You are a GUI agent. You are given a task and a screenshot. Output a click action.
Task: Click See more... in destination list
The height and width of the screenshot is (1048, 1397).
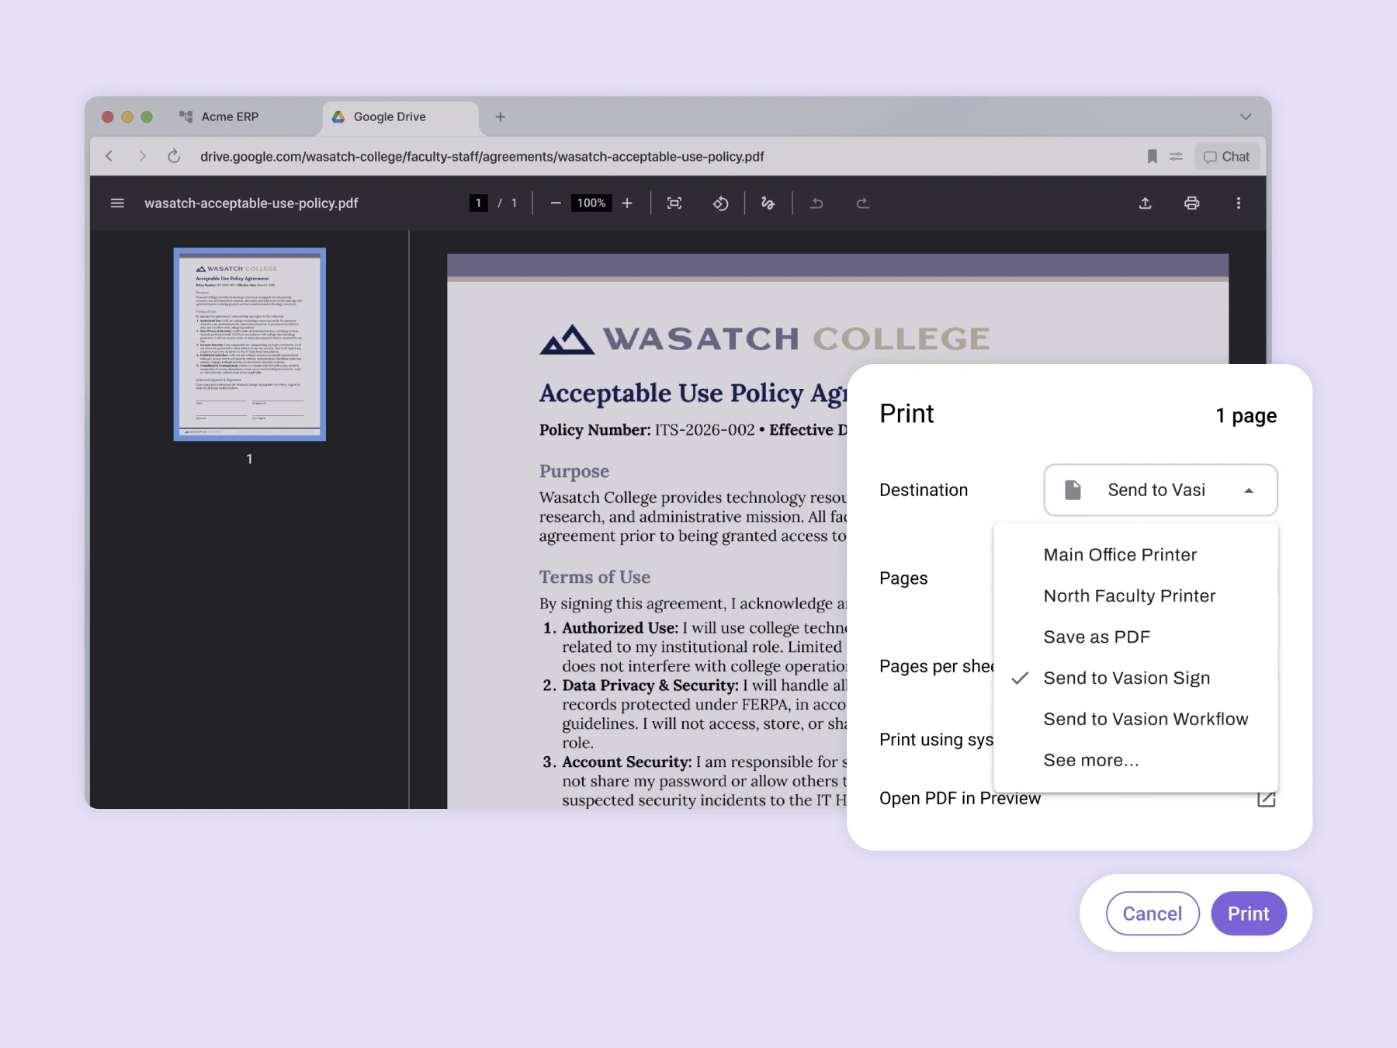click(x=1135, y=760)
